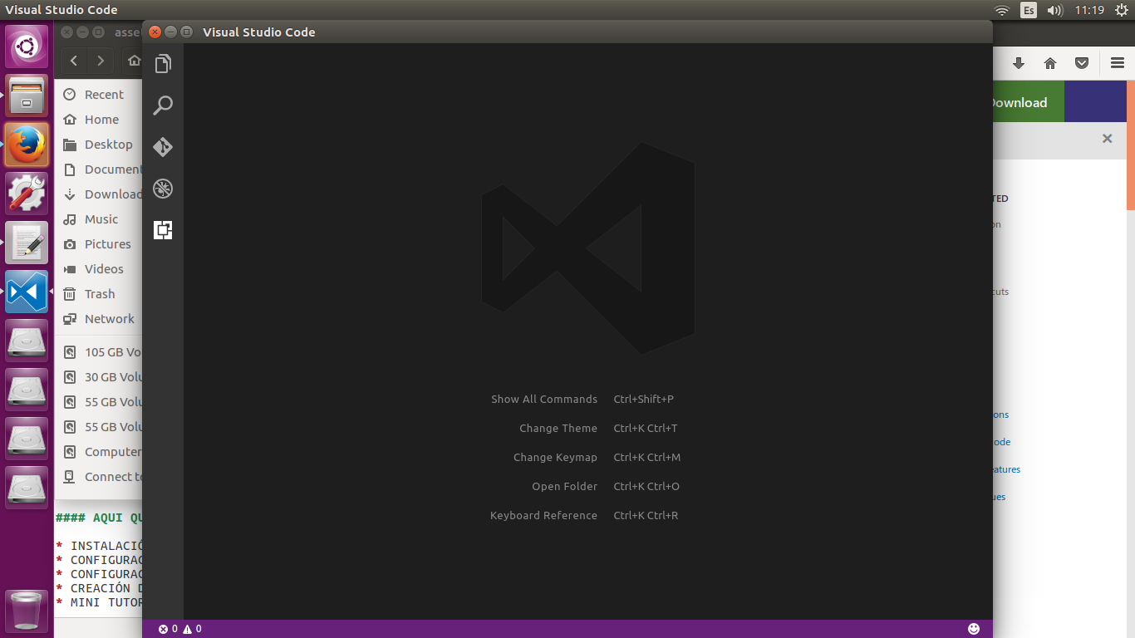Open System Settings tool from dock

click(x=27, y=194)
